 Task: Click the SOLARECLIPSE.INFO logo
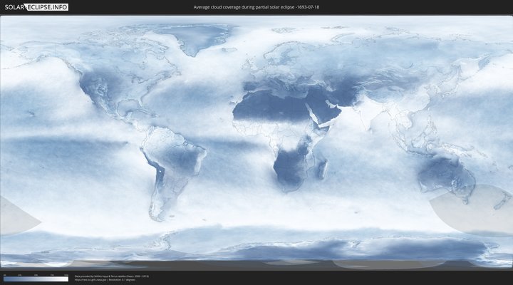click(x=36, y=6)
